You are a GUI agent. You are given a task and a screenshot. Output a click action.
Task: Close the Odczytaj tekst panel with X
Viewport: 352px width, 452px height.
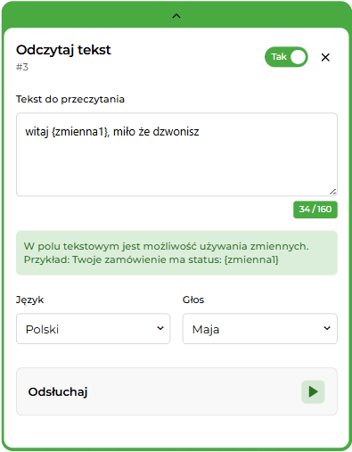click(x=325, y=57)
